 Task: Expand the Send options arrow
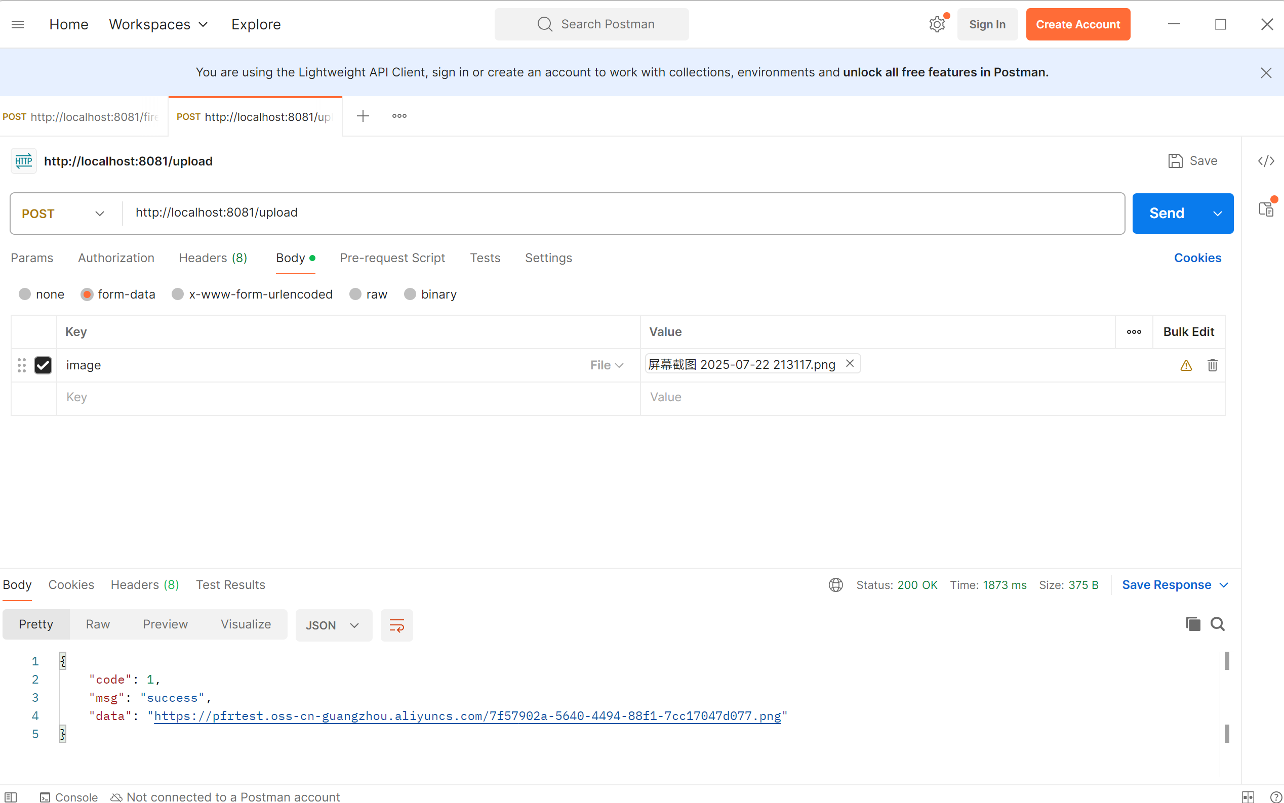[1217, 214]
